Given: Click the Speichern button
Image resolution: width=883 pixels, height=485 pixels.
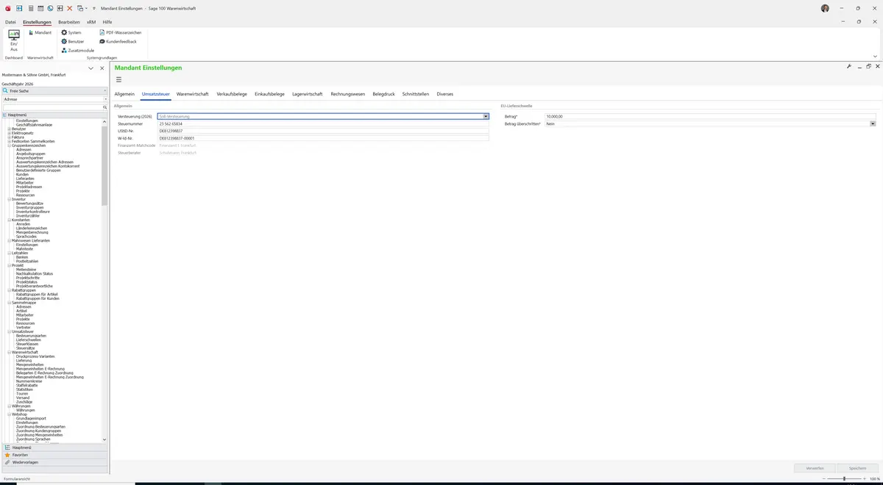Looking at the screenshot, I should [x=857, y=468].
